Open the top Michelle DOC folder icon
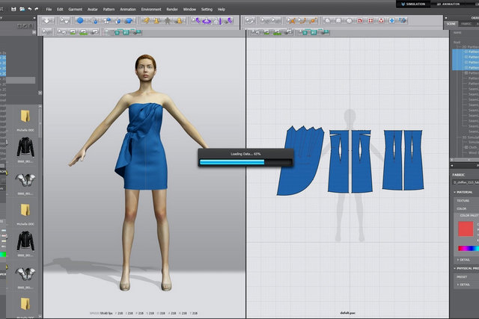Viewport: 479px width, 319px height. tap(25, 117)
